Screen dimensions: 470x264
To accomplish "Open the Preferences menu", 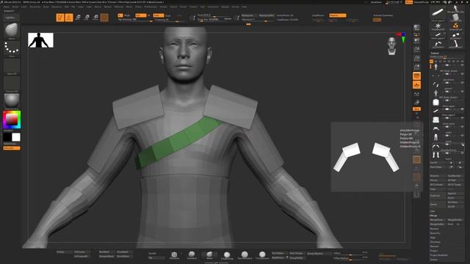I will click(x=151, y=7).
